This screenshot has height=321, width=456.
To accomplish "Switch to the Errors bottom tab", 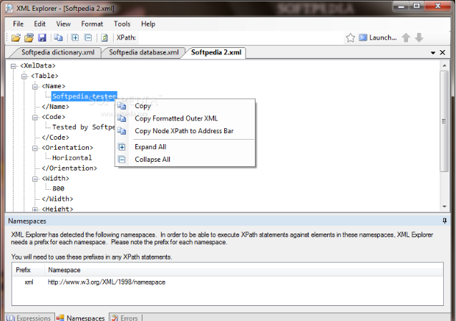I will [124, 317].
